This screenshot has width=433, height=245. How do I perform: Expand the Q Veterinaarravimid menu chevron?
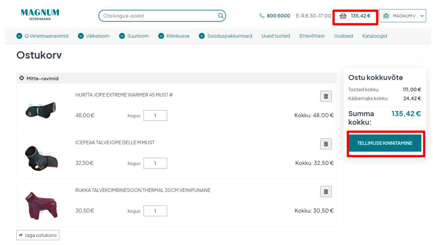[x=19, y=36]
